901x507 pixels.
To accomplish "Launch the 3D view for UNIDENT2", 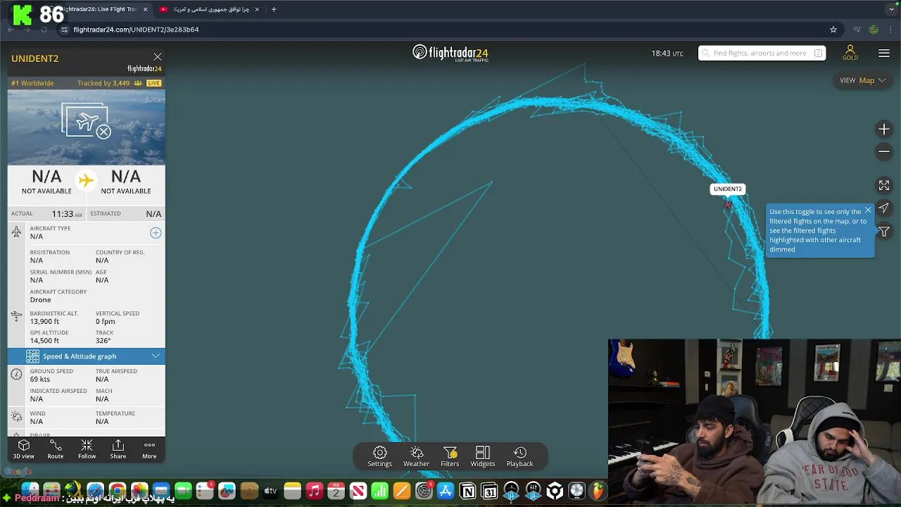I will coord(23,449).
